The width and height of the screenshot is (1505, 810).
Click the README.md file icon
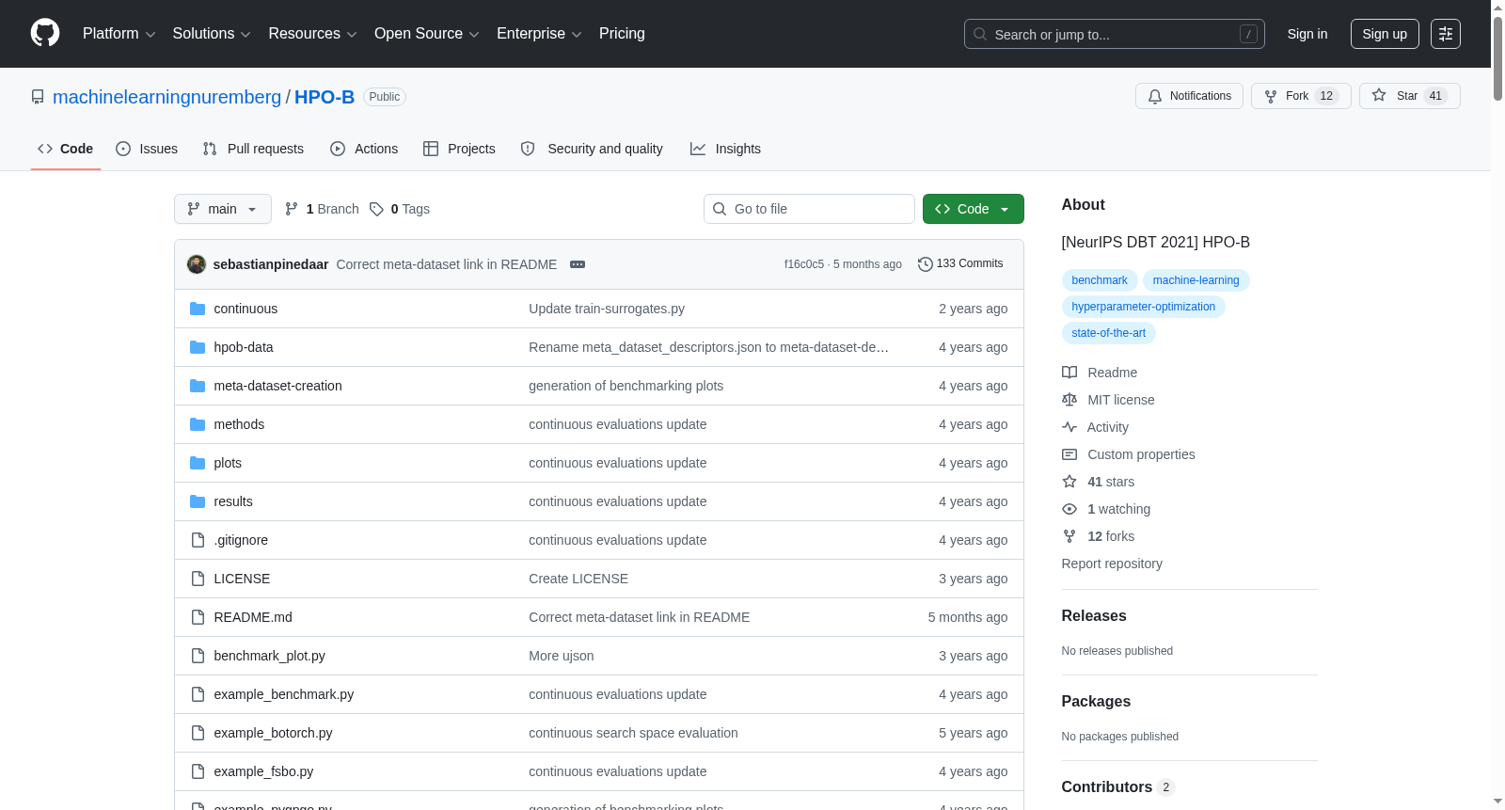(198, 617)
